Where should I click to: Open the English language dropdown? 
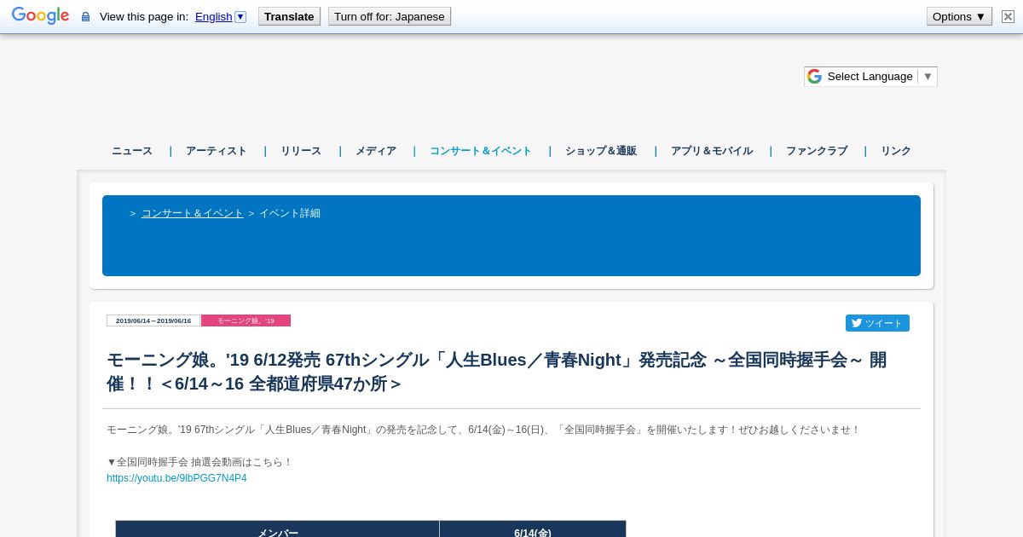click(220, 16)
